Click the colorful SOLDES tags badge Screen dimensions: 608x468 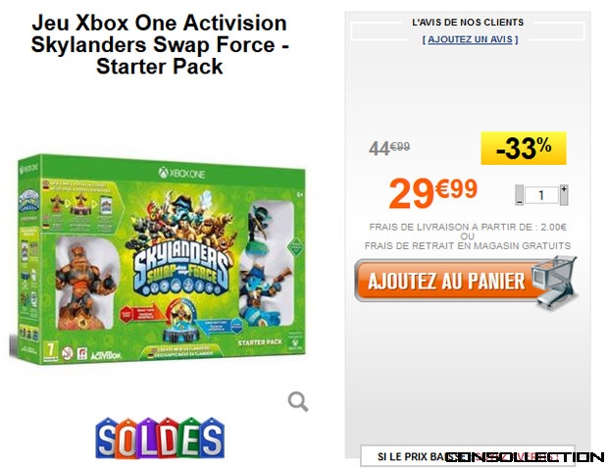160,438
